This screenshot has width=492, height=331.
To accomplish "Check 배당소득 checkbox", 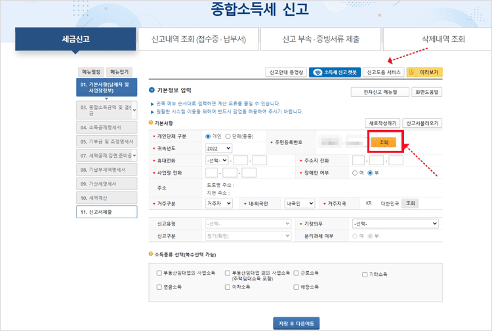I will [x=296, y=287].
